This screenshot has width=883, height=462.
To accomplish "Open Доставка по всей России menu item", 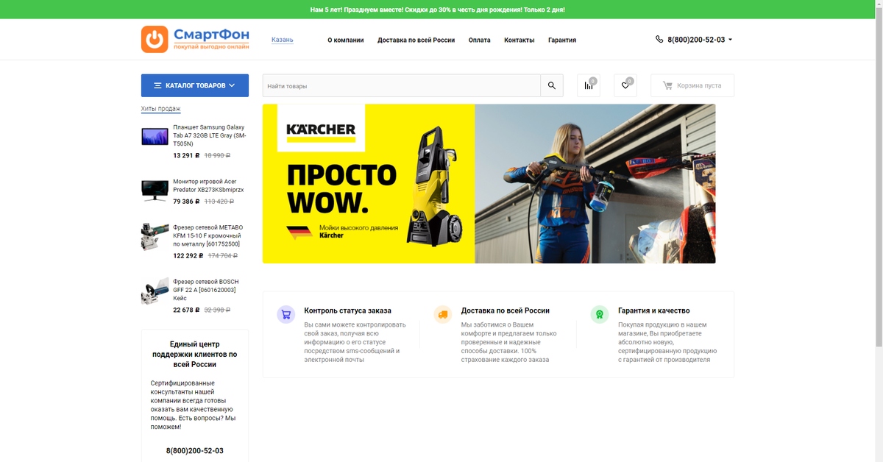I will click(416, 40).
